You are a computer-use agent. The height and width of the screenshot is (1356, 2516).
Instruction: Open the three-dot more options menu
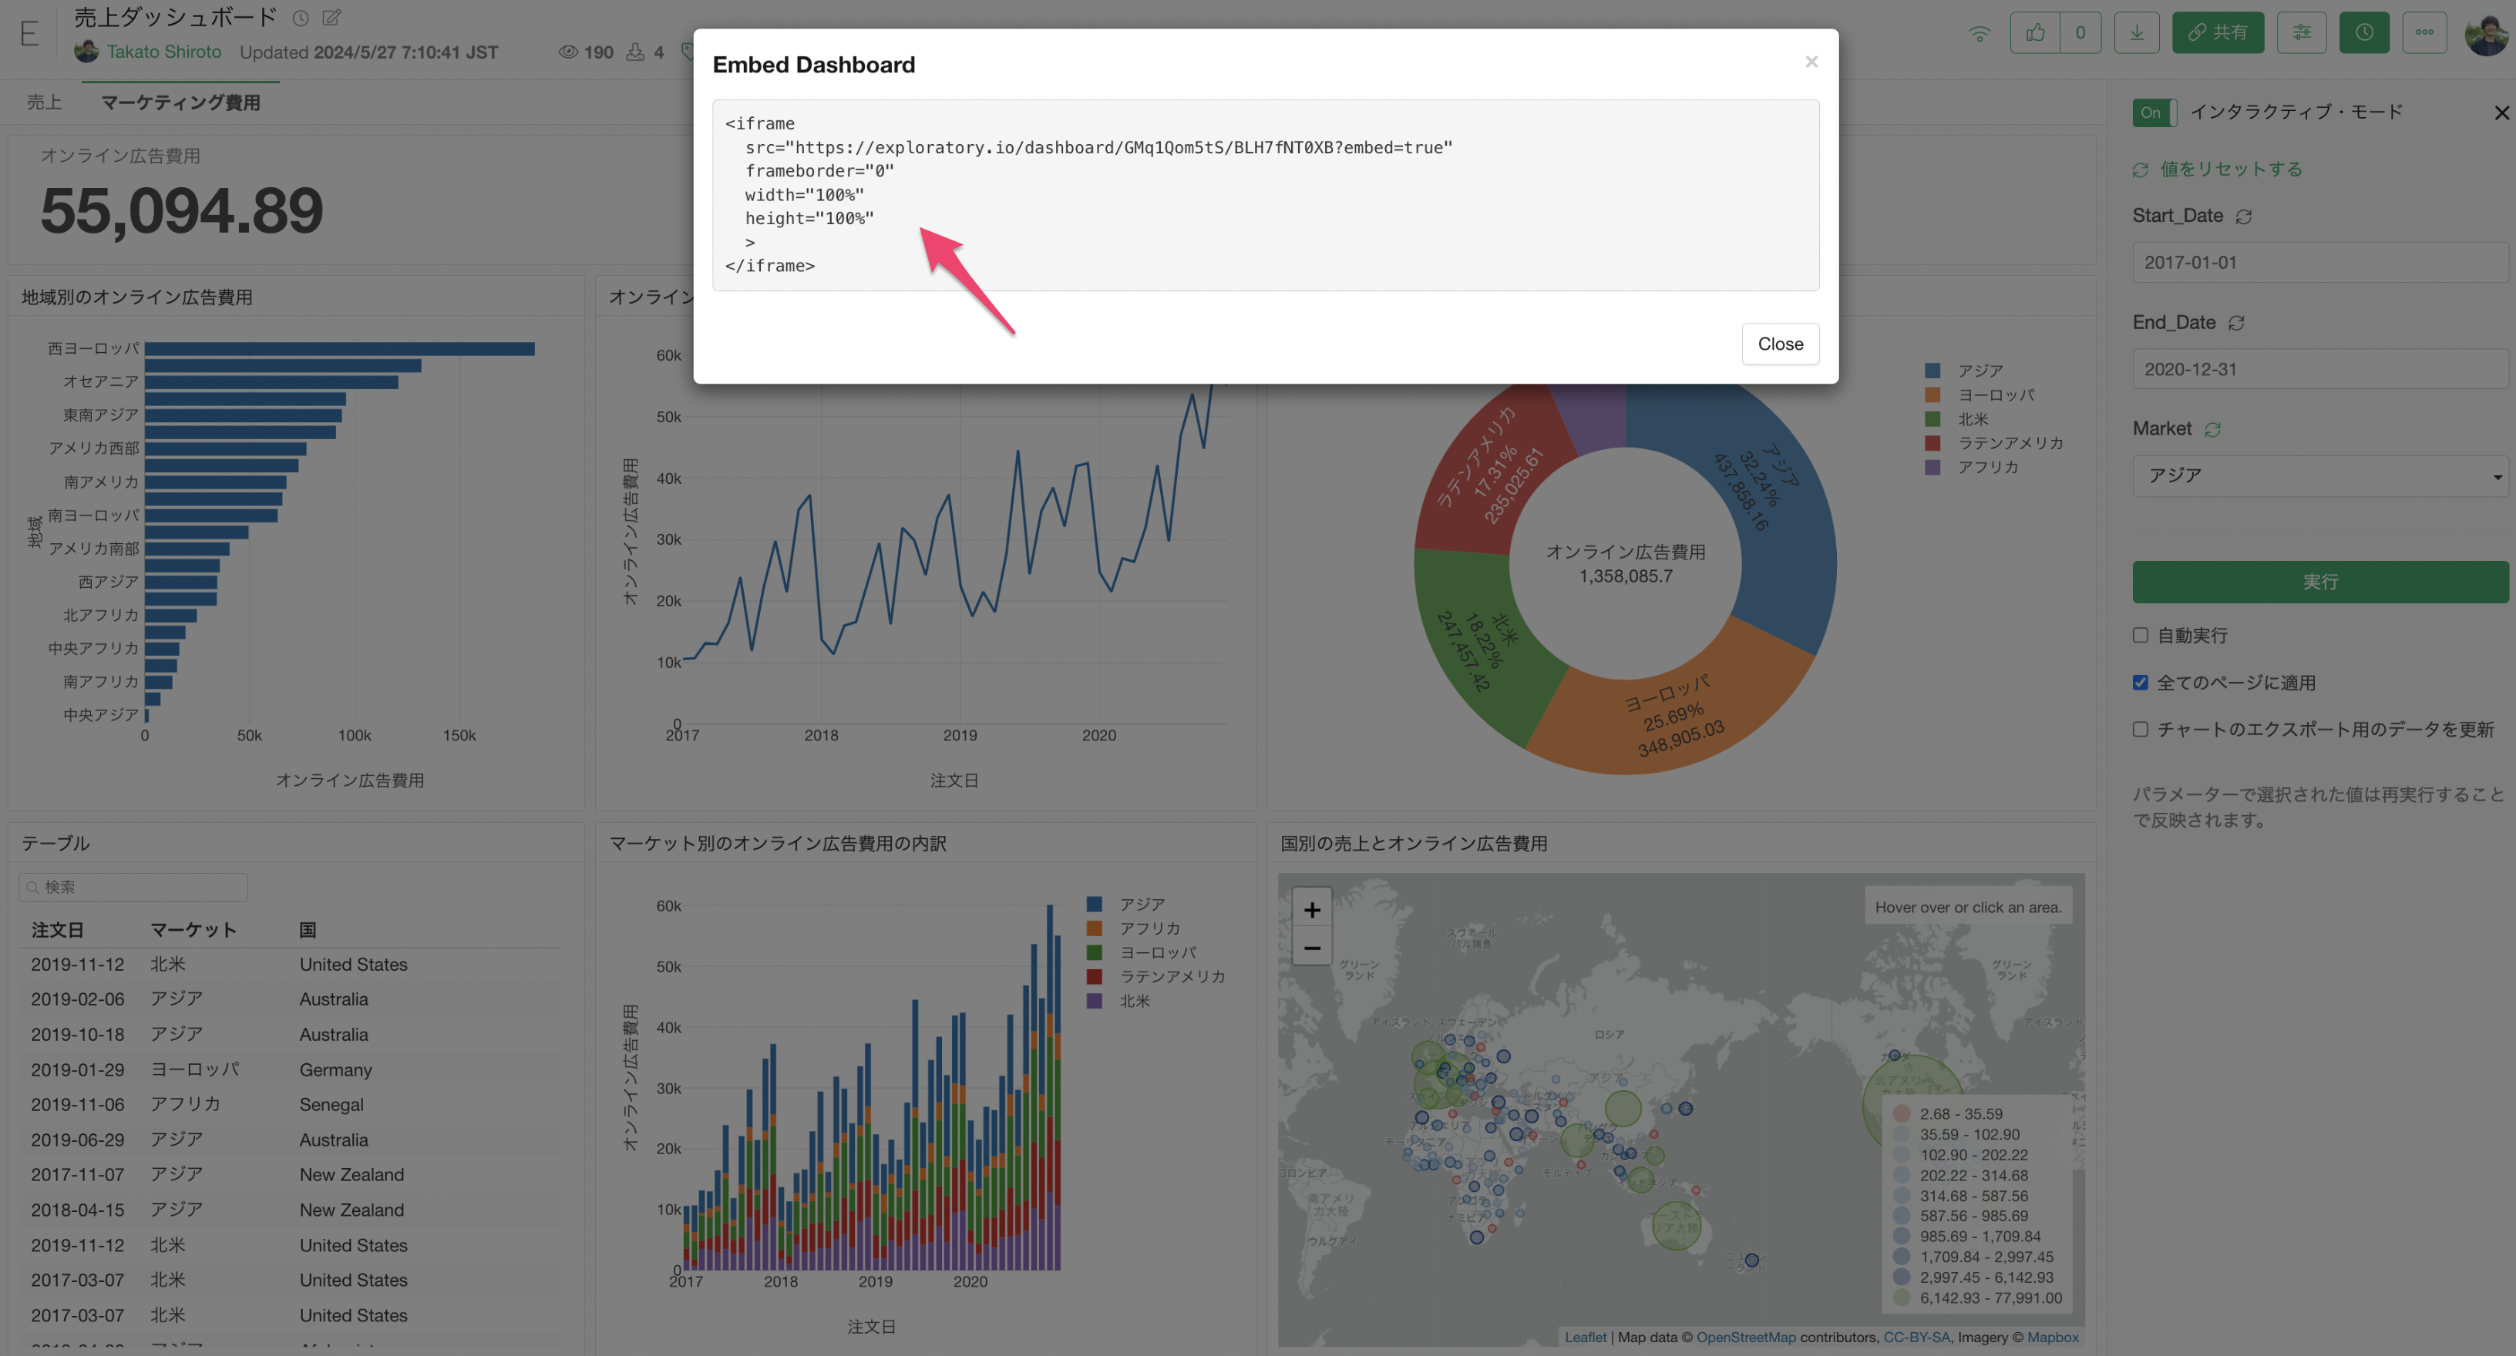(x=2424, y=32)
